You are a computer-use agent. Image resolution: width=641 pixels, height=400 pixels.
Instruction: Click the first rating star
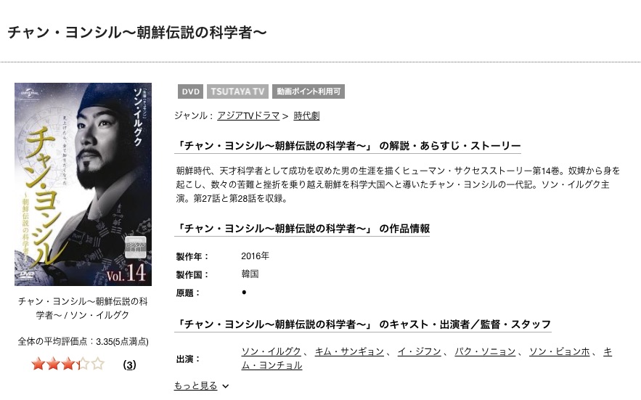click(38, 364)
